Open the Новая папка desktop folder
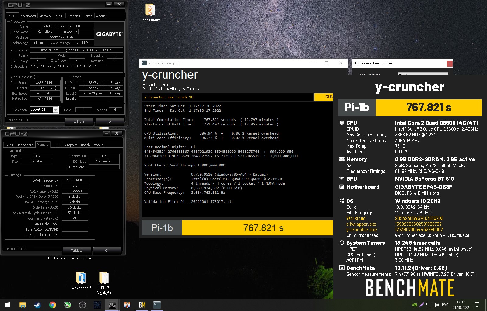 click(150, 13)
